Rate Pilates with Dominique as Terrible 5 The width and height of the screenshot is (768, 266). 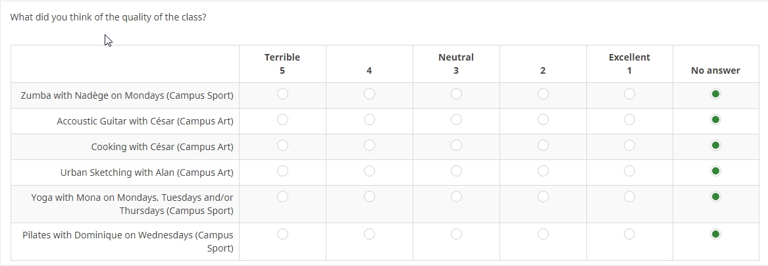click(x=282, y=234)
